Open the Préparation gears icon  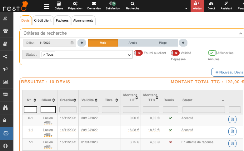(x=75, y=4)
